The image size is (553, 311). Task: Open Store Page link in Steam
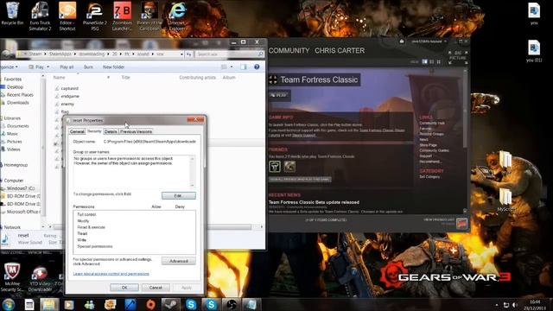tap(429, 145)
